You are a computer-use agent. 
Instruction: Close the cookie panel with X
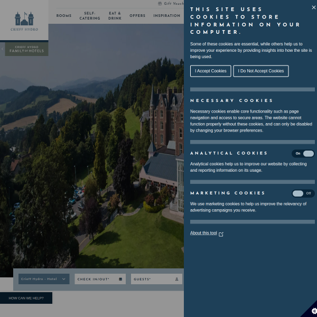point(313,7)
